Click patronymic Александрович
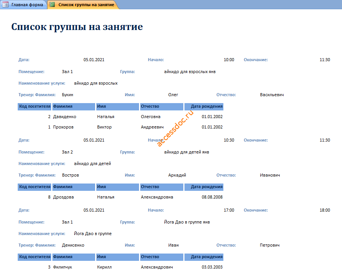 click(x=157, y=267)
